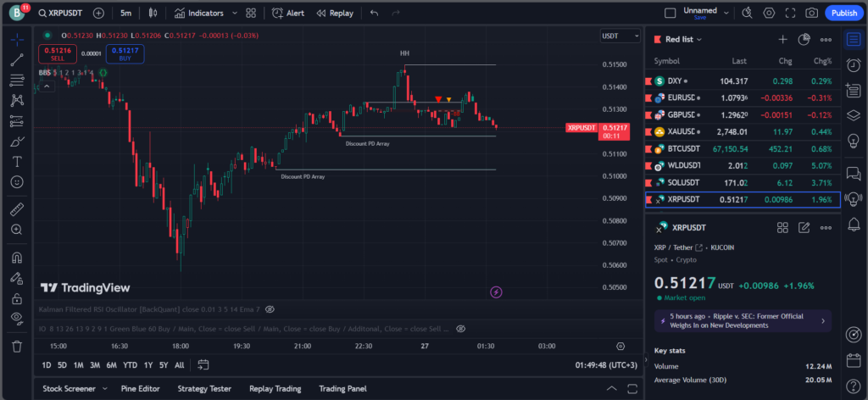
Task: Undo the last chart action
Action: pos(374,13)
